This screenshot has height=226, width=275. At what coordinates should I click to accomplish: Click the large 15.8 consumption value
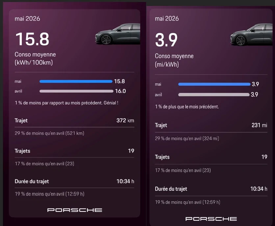pos(32,39)
